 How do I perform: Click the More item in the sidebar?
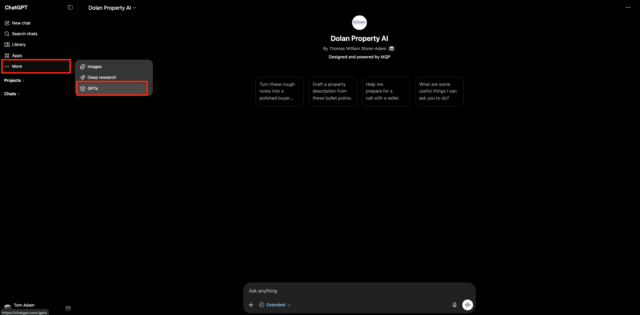[x=36, y=66]
